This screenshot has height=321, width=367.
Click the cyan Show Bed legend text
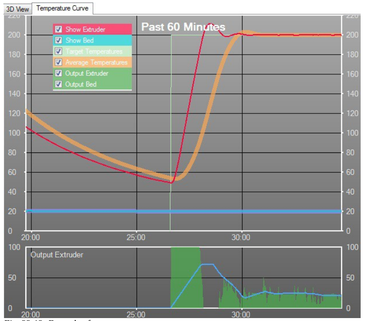click(x=79, y=41)
